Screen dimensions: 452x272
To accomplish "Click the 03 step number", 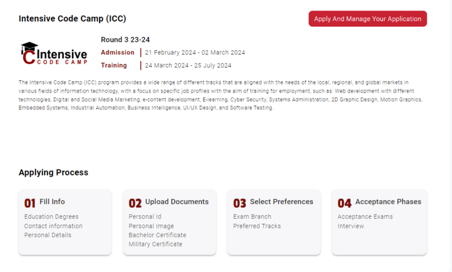I will [x=239, y=203].
